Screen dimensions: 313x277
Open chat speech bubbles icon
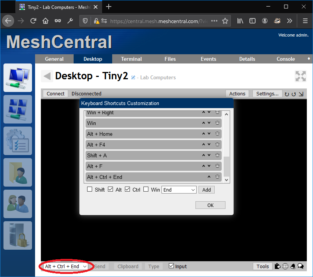(x=301, y=266)
